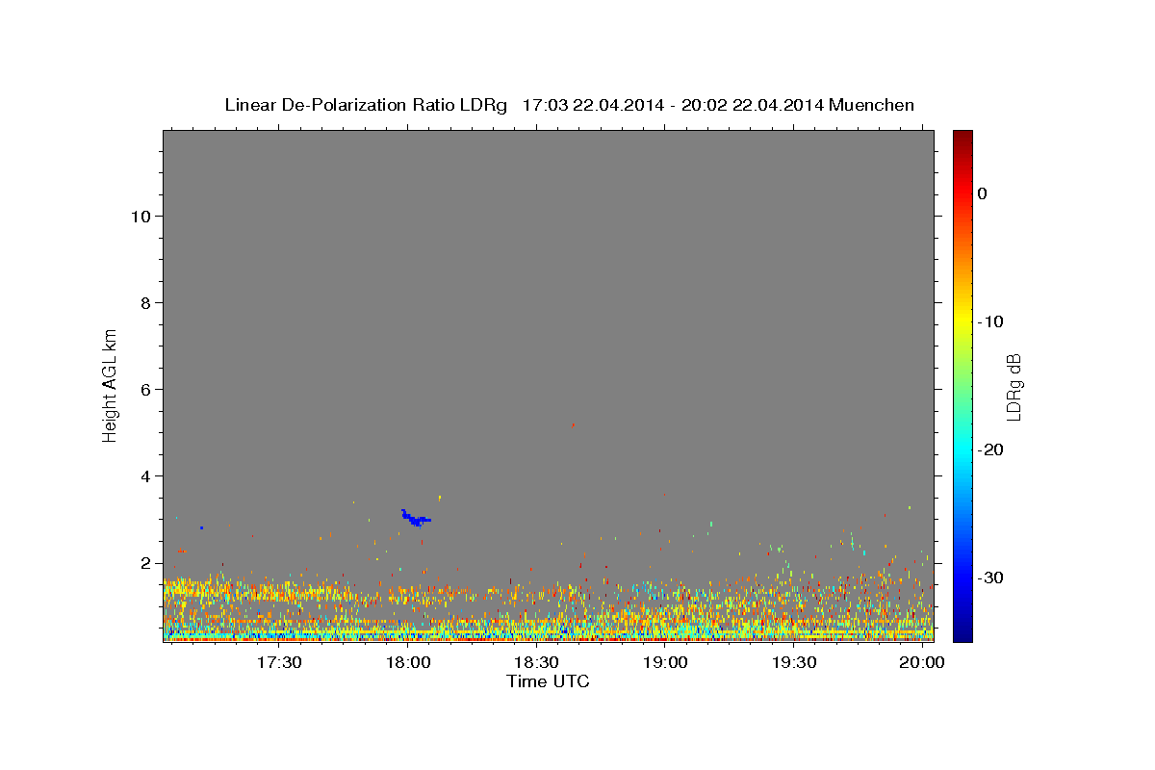Click the 20:00 time tick label
The width and height of the screenshot is (1155, 770).
coord(922,664)
